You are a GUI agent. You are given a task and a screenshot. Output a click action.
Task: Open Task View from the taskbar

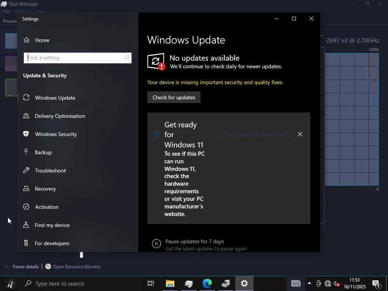(151, 283)
